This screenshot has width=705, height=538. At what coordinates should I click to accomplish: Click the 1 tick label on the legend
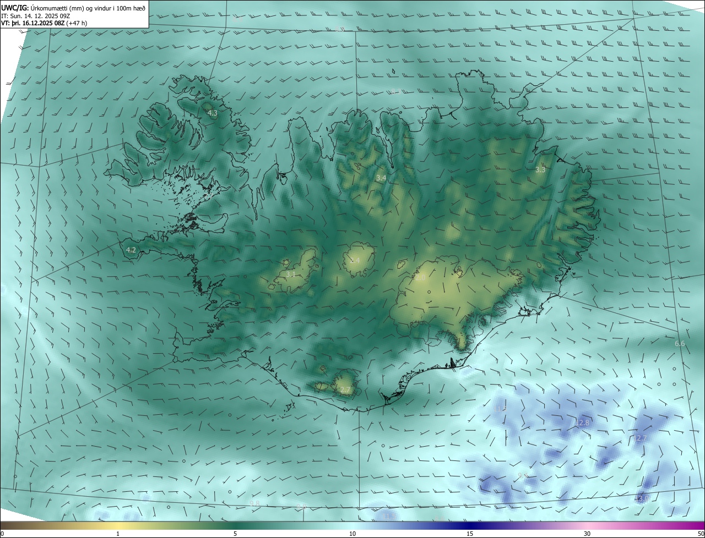[118, 534]
